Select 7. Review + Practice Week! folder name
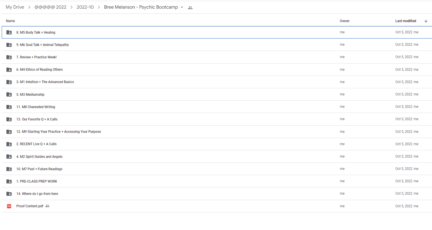Viewport: 432px width, 230px height. pyautogui.click(x=36, y=57)
